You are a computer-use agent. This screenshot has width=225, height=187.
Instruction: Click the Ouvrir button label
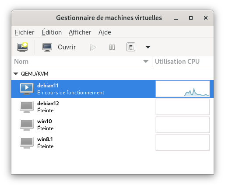(67, 47)
